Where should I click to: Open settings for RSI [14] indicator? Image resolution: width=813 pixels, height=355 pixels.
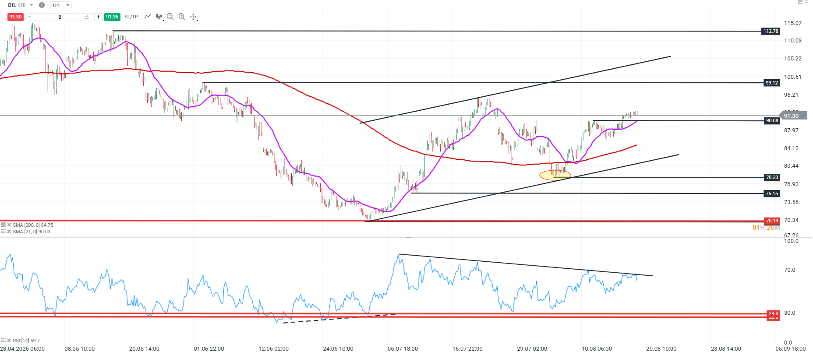tap(3, 340)
